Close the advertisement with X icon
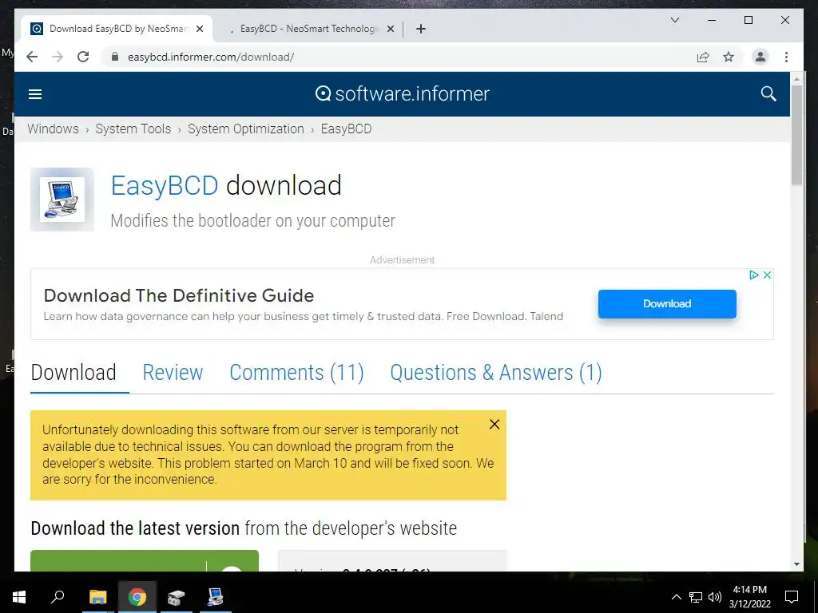 [767, 275]
